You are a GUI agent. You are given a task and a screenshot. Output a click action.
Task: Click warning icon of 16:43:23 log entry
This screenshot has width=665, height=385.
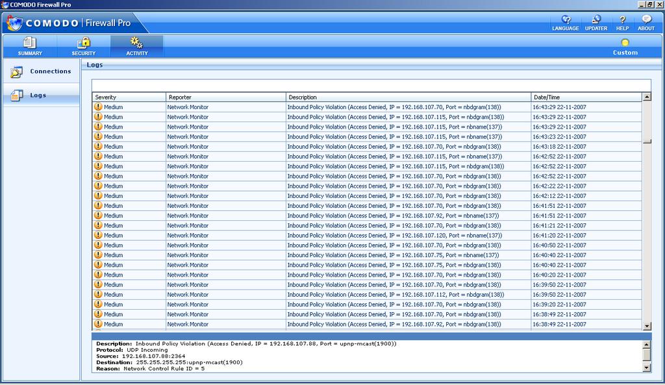tap(98, 136)
